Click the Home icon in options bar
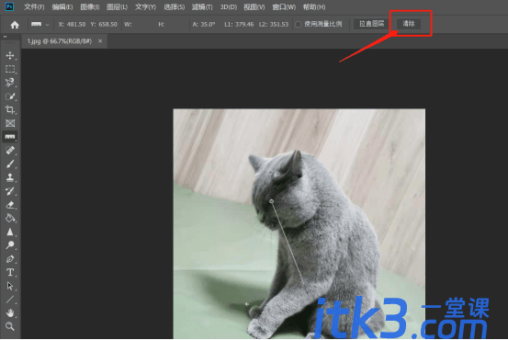508x340 pixels. tap(15, 25)
